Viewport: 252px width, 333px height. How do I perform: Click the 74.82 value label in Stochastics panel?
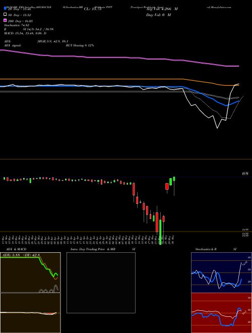pos(244,263)
